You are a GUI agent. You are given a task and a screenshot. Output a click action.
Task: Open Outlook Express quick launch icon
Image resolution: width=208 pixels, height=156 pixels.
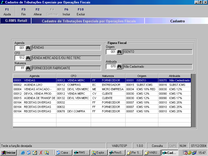point(29,153)
